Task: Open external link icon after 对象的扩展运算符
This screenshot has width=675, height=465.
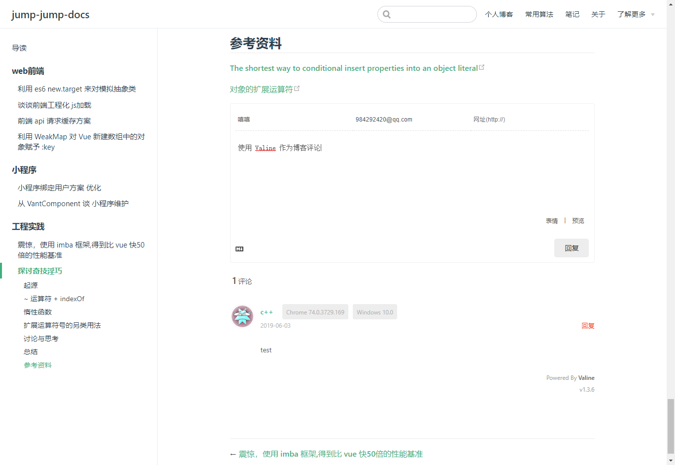Action: (297, 89)
